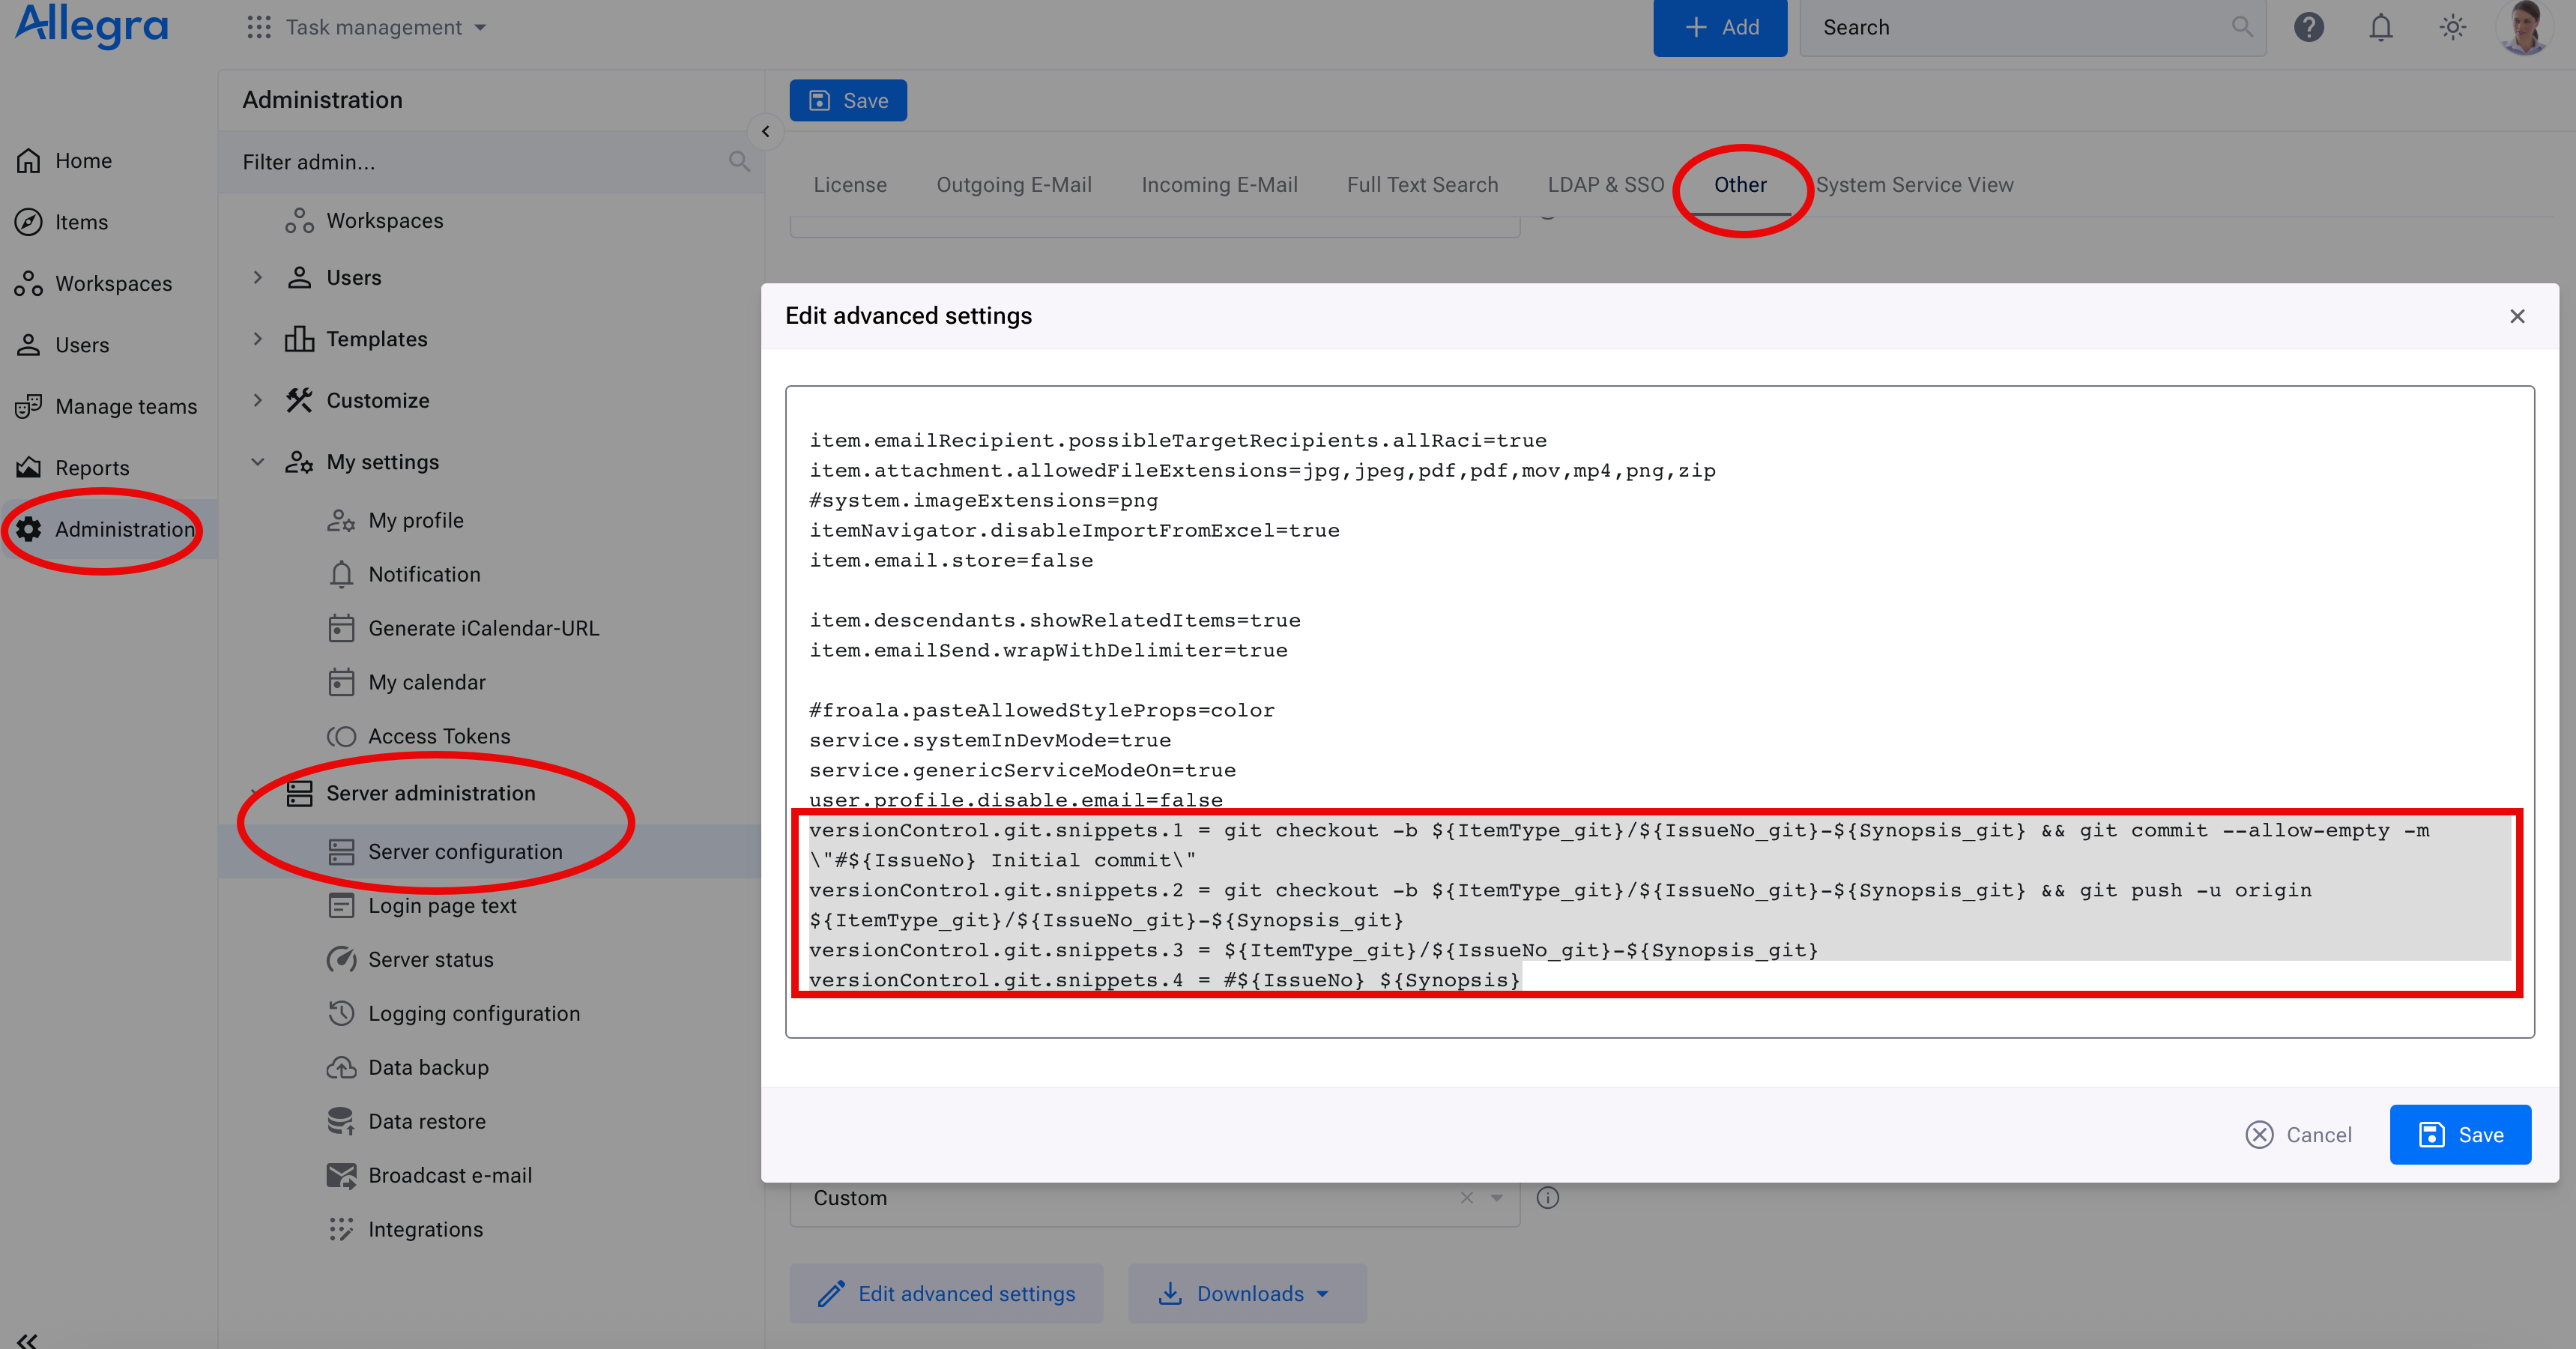Click the Edit advanced settings button
2576x1349 pixels.
946,1293
